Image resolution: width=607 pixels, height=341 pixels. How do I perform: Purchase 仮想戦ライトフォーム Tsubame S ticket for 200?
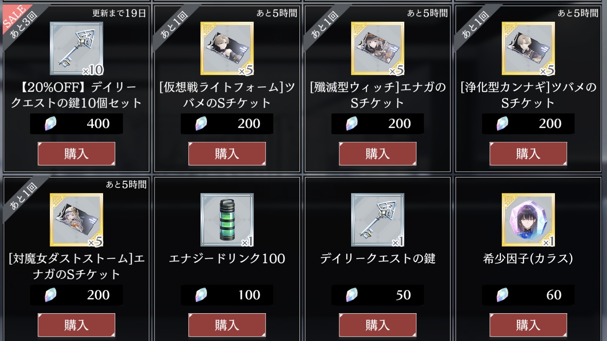pyautogui.click(x=227, y=154)
